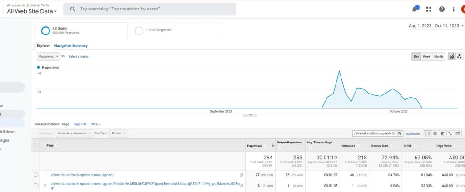Tick the checkbox for row 1 page
The height and width of the screenshot is (192, 465).
35,175
